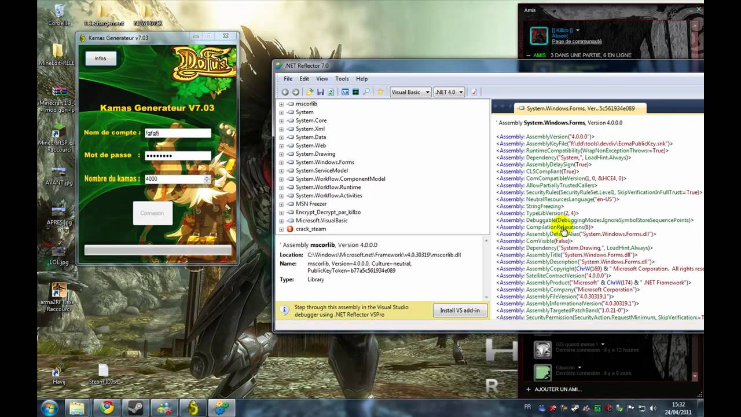Click the floppy disk save icon
Screen dimensions: 741x417
point(320,92)
